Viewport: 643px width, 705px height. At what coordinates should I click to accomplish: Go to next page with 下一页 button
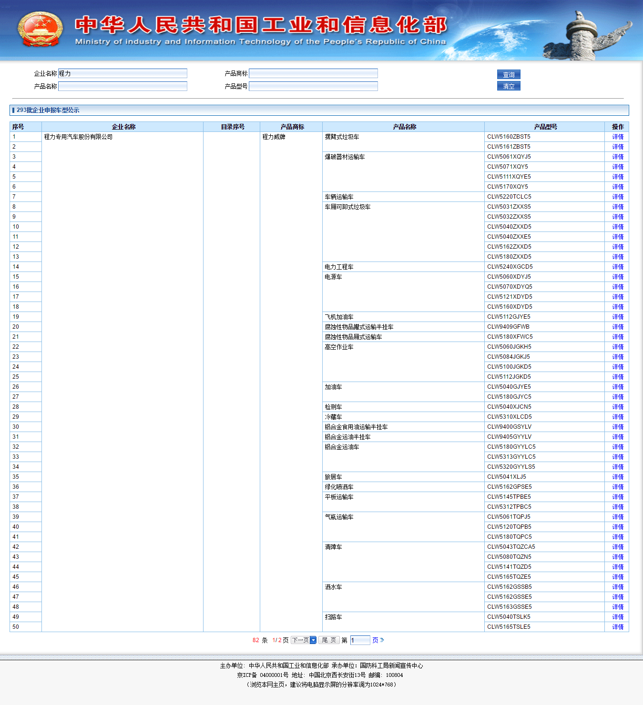pos(304,640)
